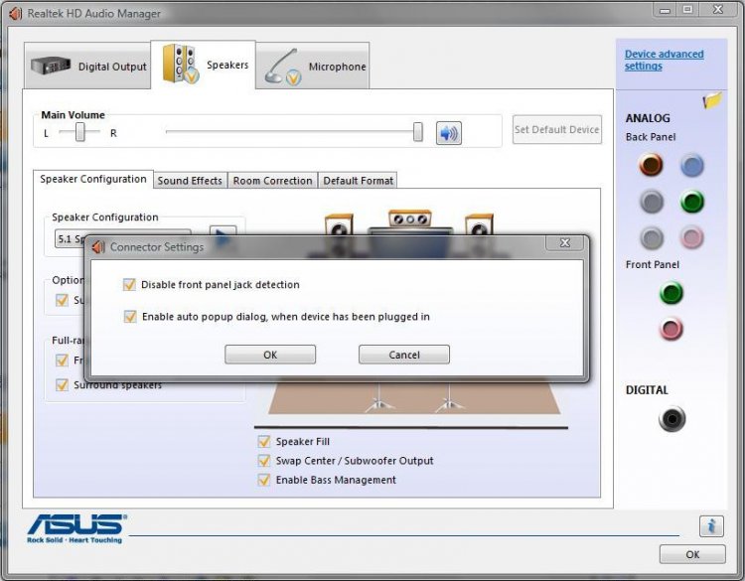Viewport: 745px width, 581px height.
Task: Uncheck Enable auto popup dialog option
Action: (x=129, y=317)
